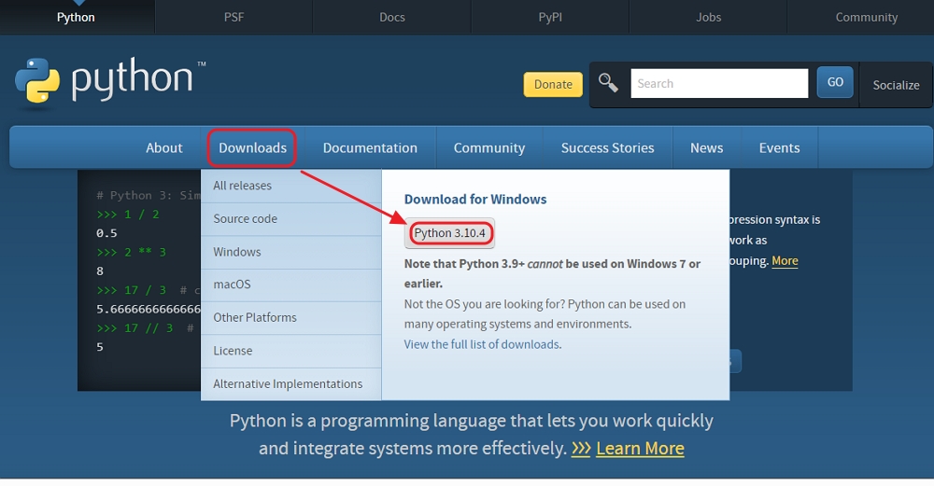
Task: Open the Events navigation menu
Action: (779, 147)
